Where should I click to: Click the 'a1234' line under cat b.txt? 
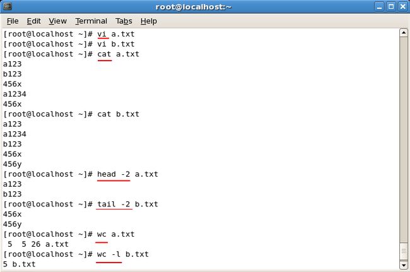pos(15,134)
